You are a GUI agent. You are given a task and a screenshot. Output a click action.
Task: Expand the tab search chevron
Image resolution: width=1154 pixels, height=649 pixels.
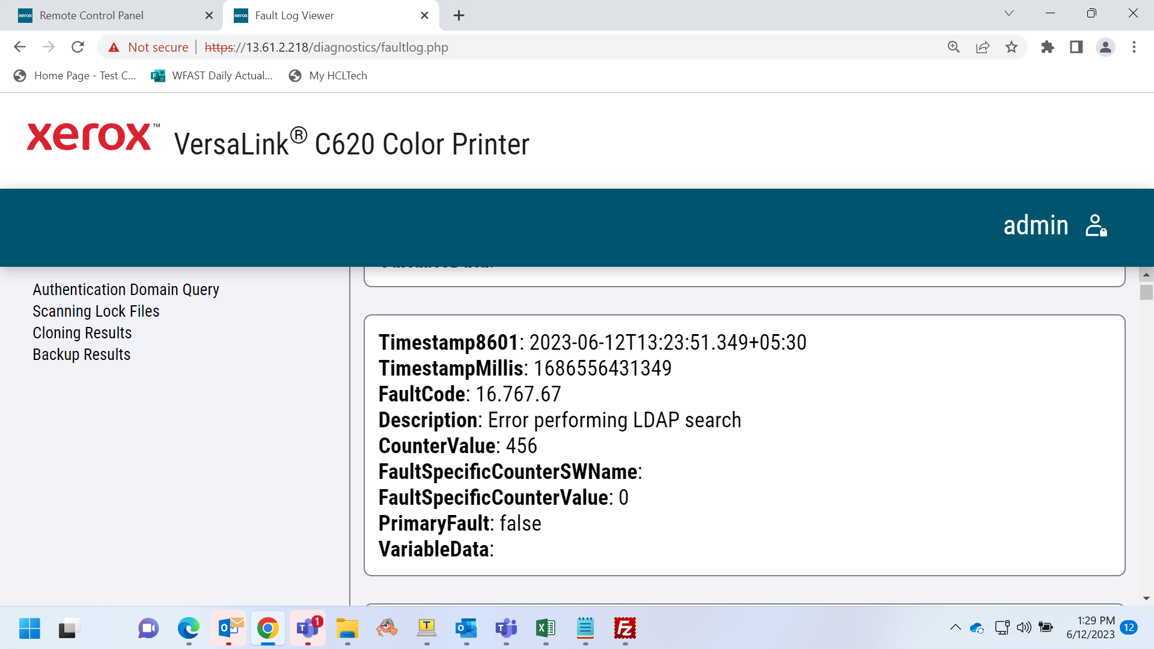(x=1009, y=13)
